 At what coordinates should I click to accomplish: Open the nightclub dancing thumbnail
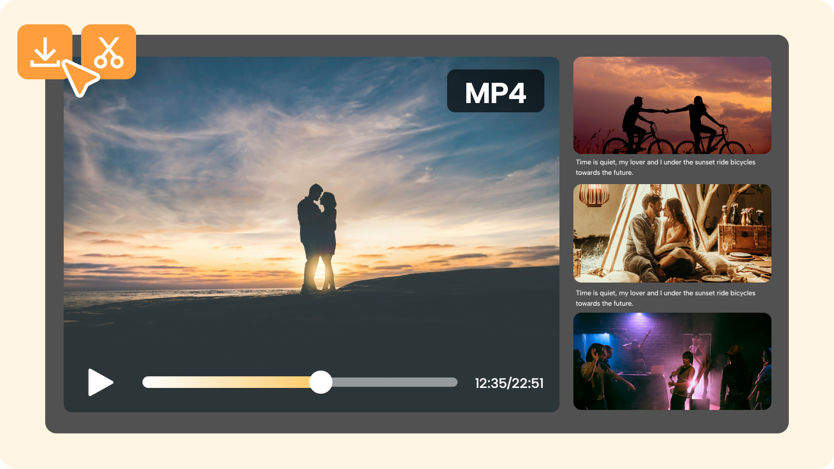(x=672, y=361)
